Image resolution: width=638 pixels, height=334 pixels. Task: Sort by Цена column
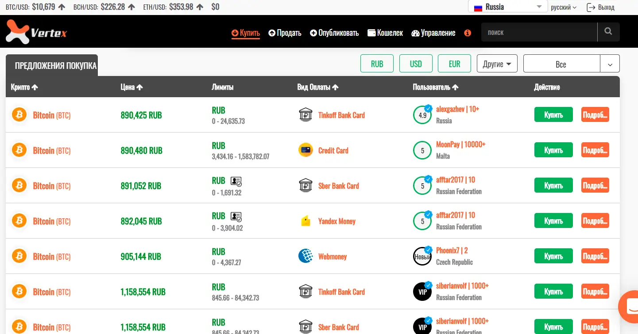[131, 87]
